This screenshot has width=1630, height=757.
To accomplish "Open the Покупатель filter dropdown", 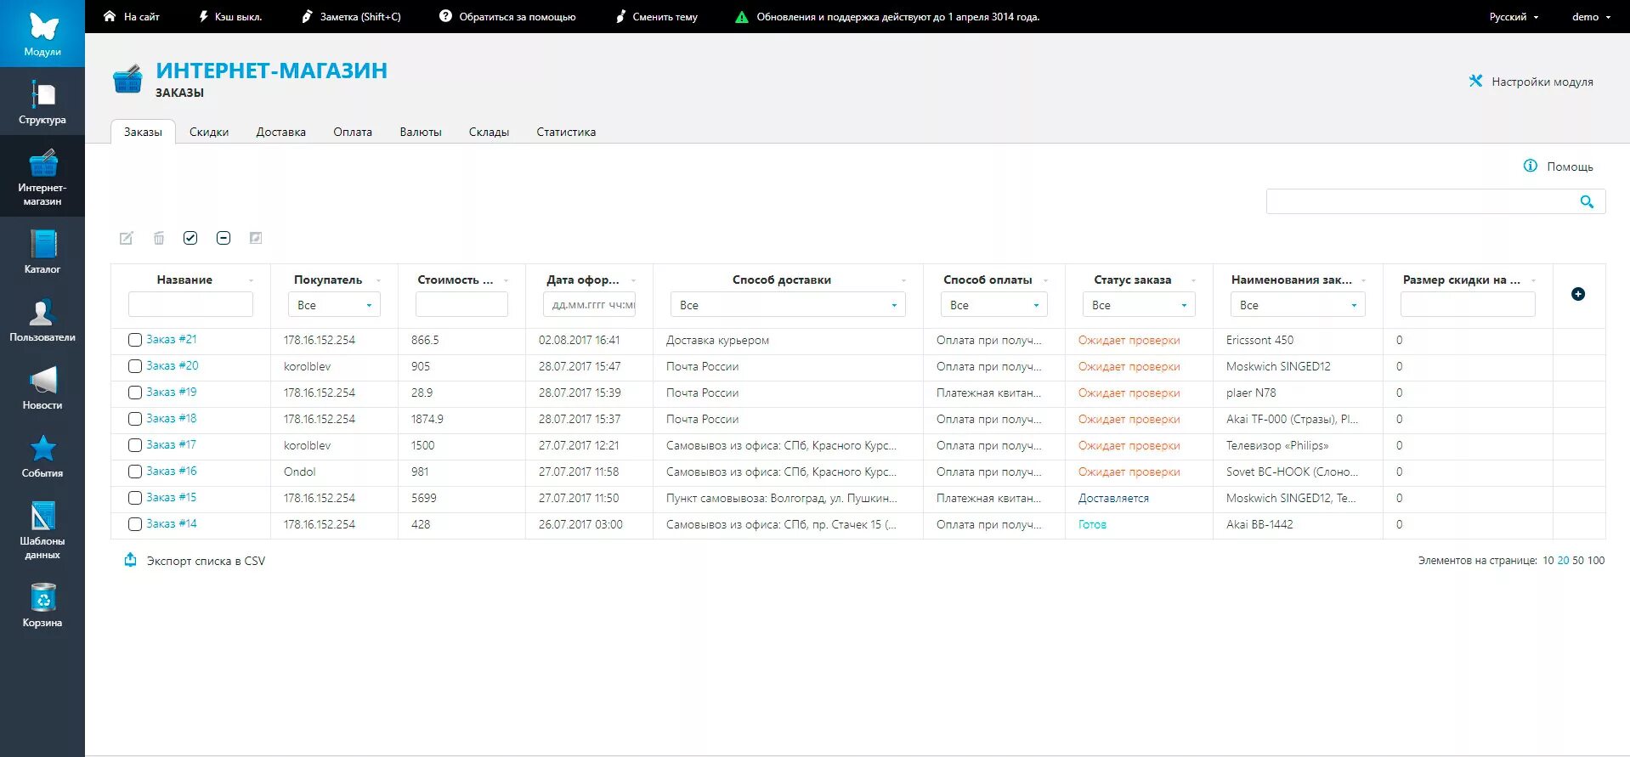I will (x=334, y=304).
